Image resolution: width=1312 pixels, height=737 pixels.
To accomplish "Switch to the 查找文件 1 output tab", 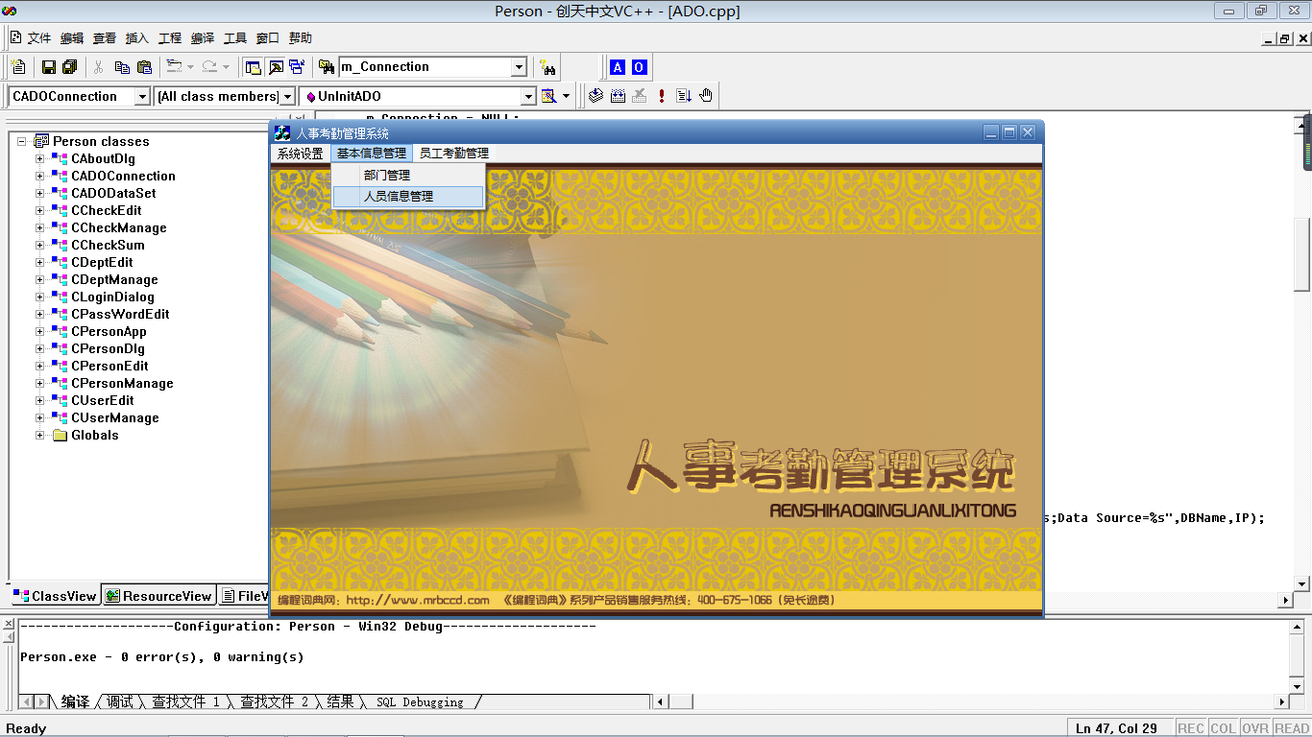I will point(185,702).
